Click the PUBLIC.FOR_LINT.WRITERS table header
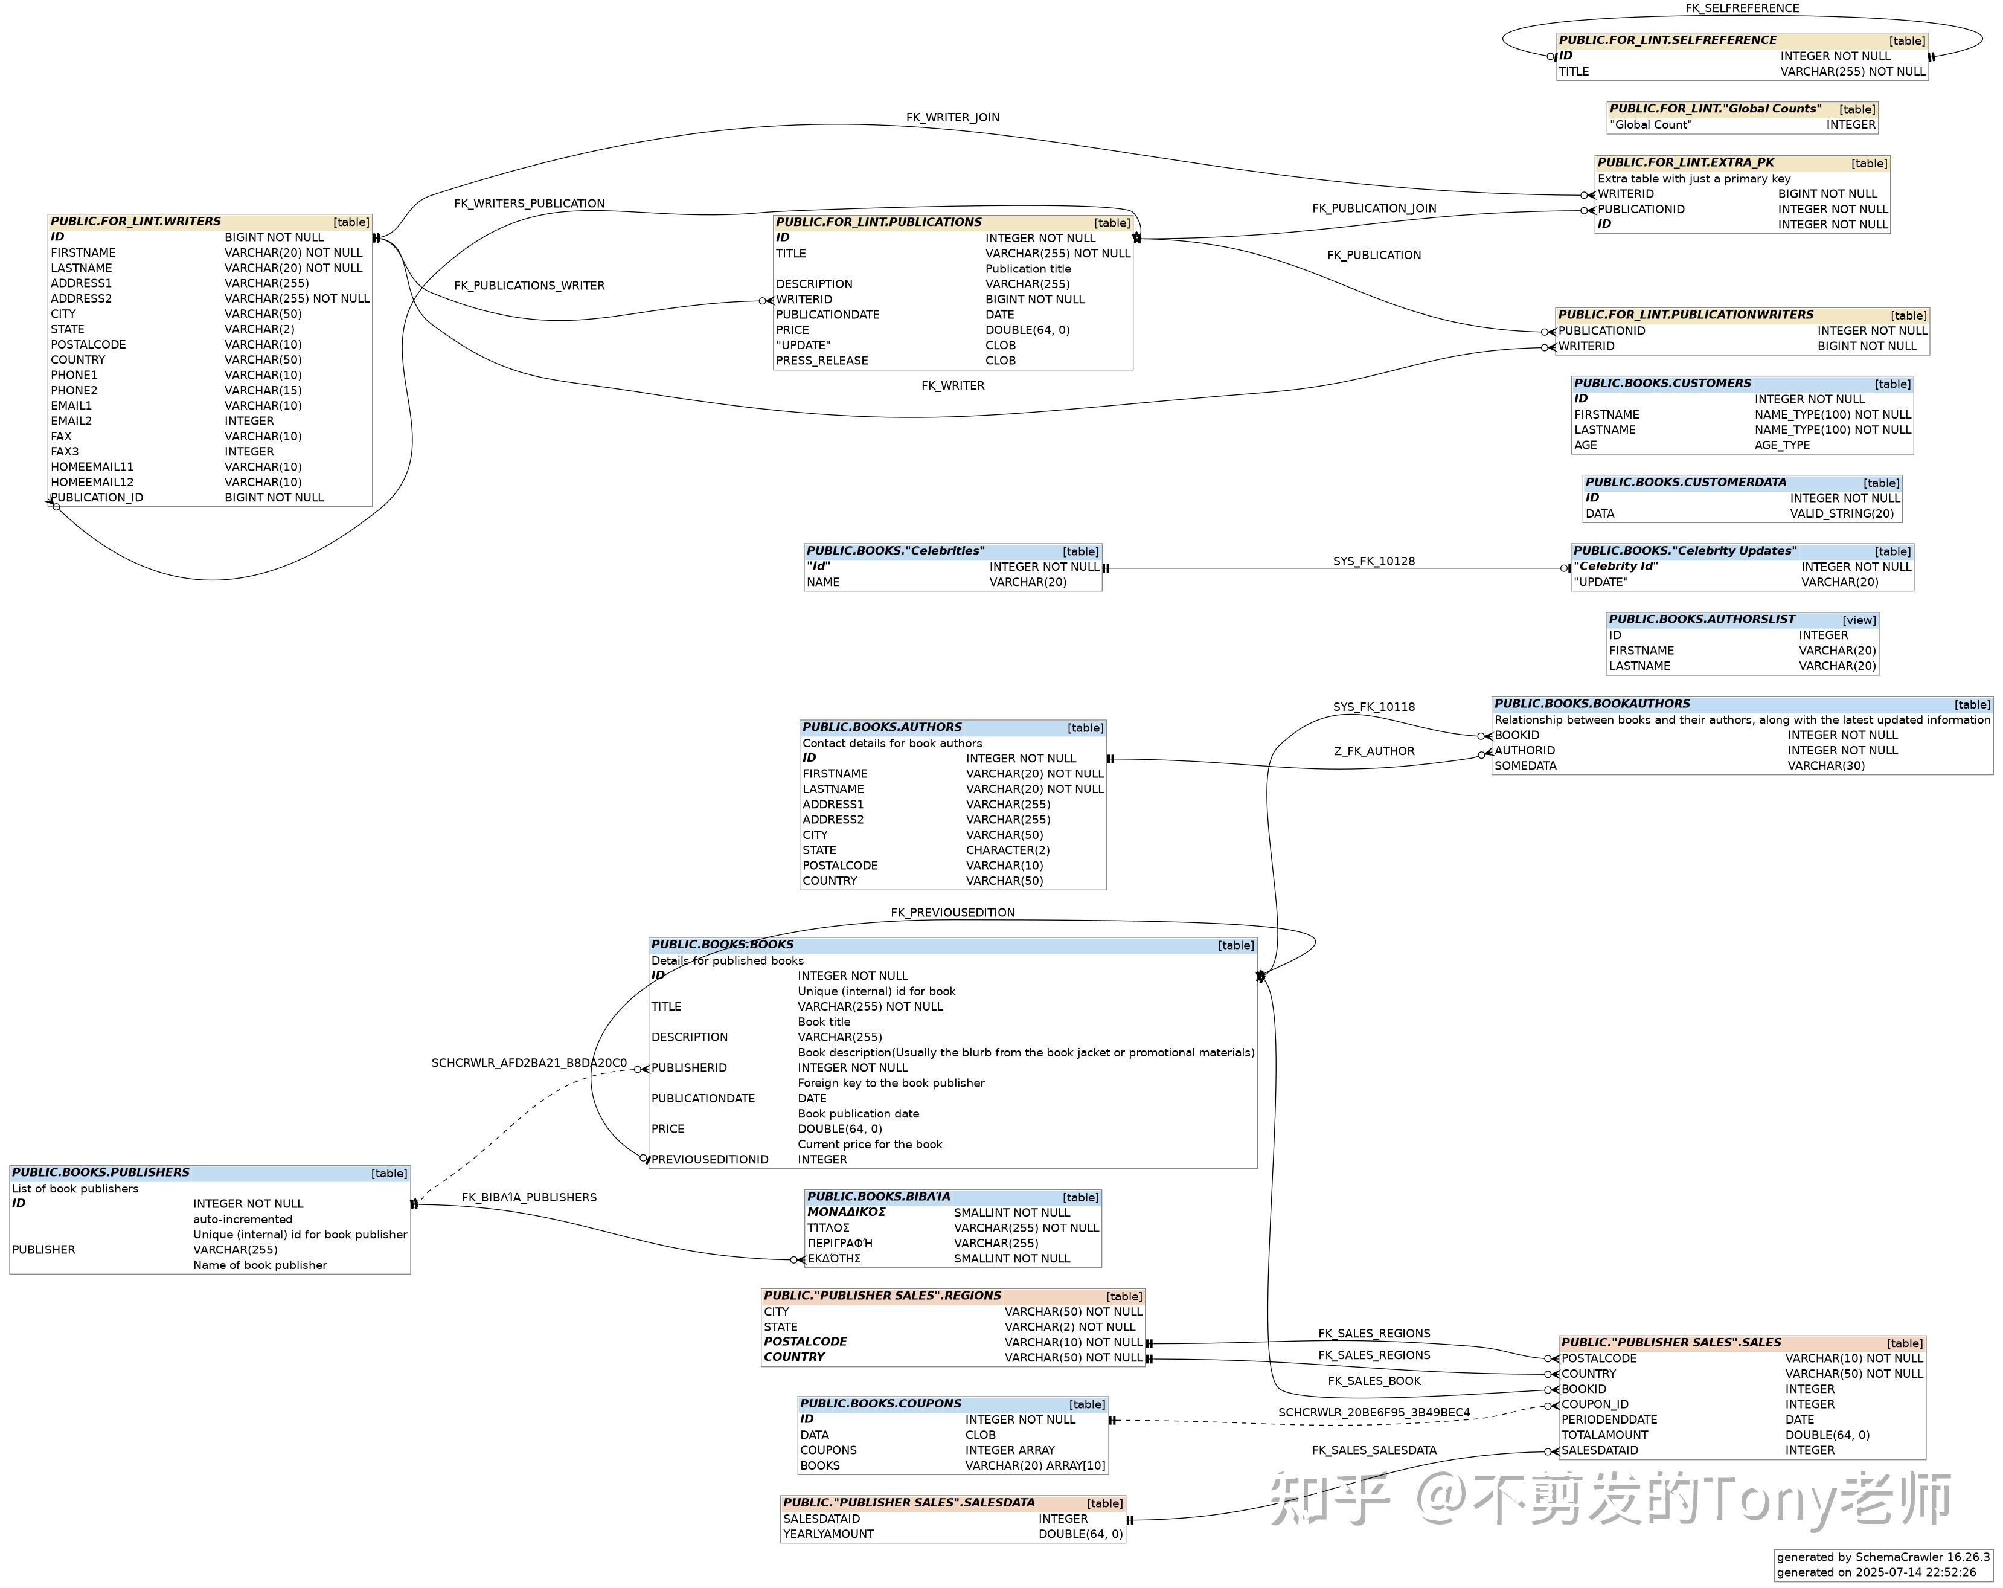 point(136,222)
